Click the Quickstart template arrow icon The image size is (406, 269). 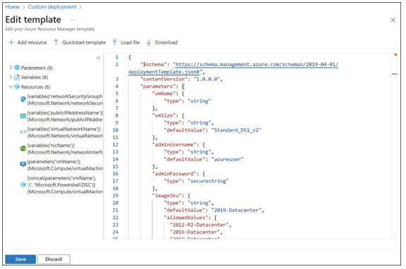(56, 42)
